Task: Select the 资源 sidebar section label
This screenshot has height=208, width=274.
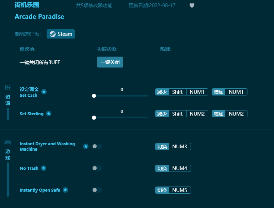Action: pos(8,100)
